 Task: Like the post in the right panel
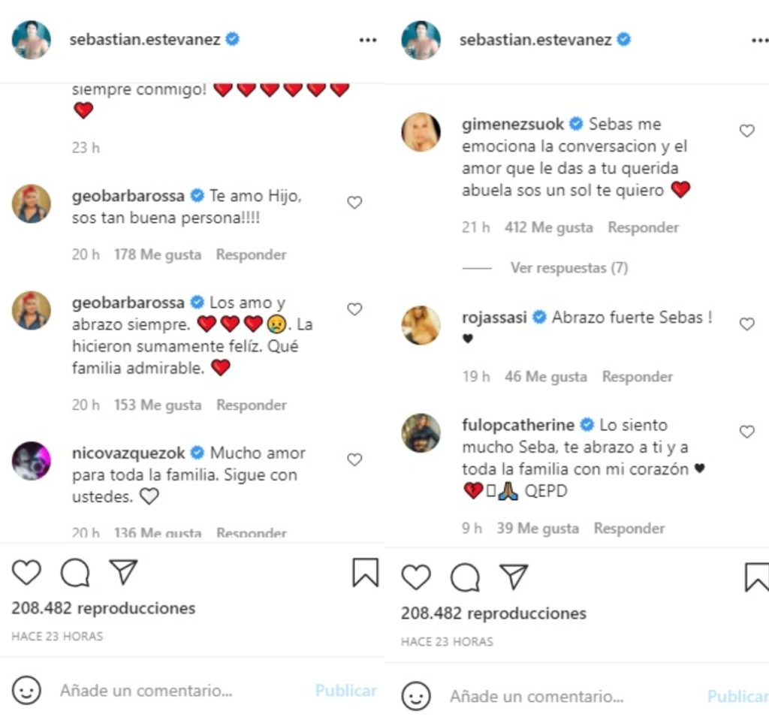coord(415,577)
